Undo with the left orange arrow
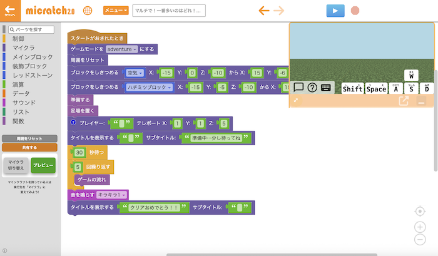 pyautogui.click(x=263, y=11)
